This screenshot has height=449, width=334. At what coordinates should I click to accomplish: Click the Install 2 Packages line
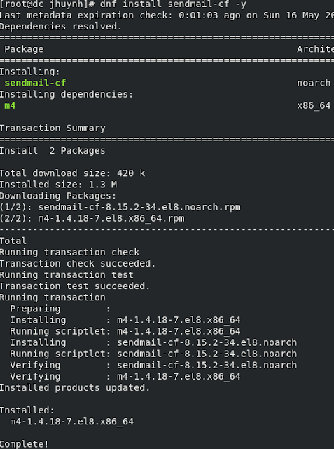click(53, 151)
